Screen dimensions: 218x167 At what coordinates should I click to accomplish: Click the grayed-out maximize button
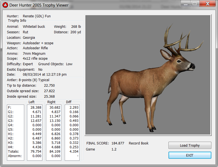194,4
